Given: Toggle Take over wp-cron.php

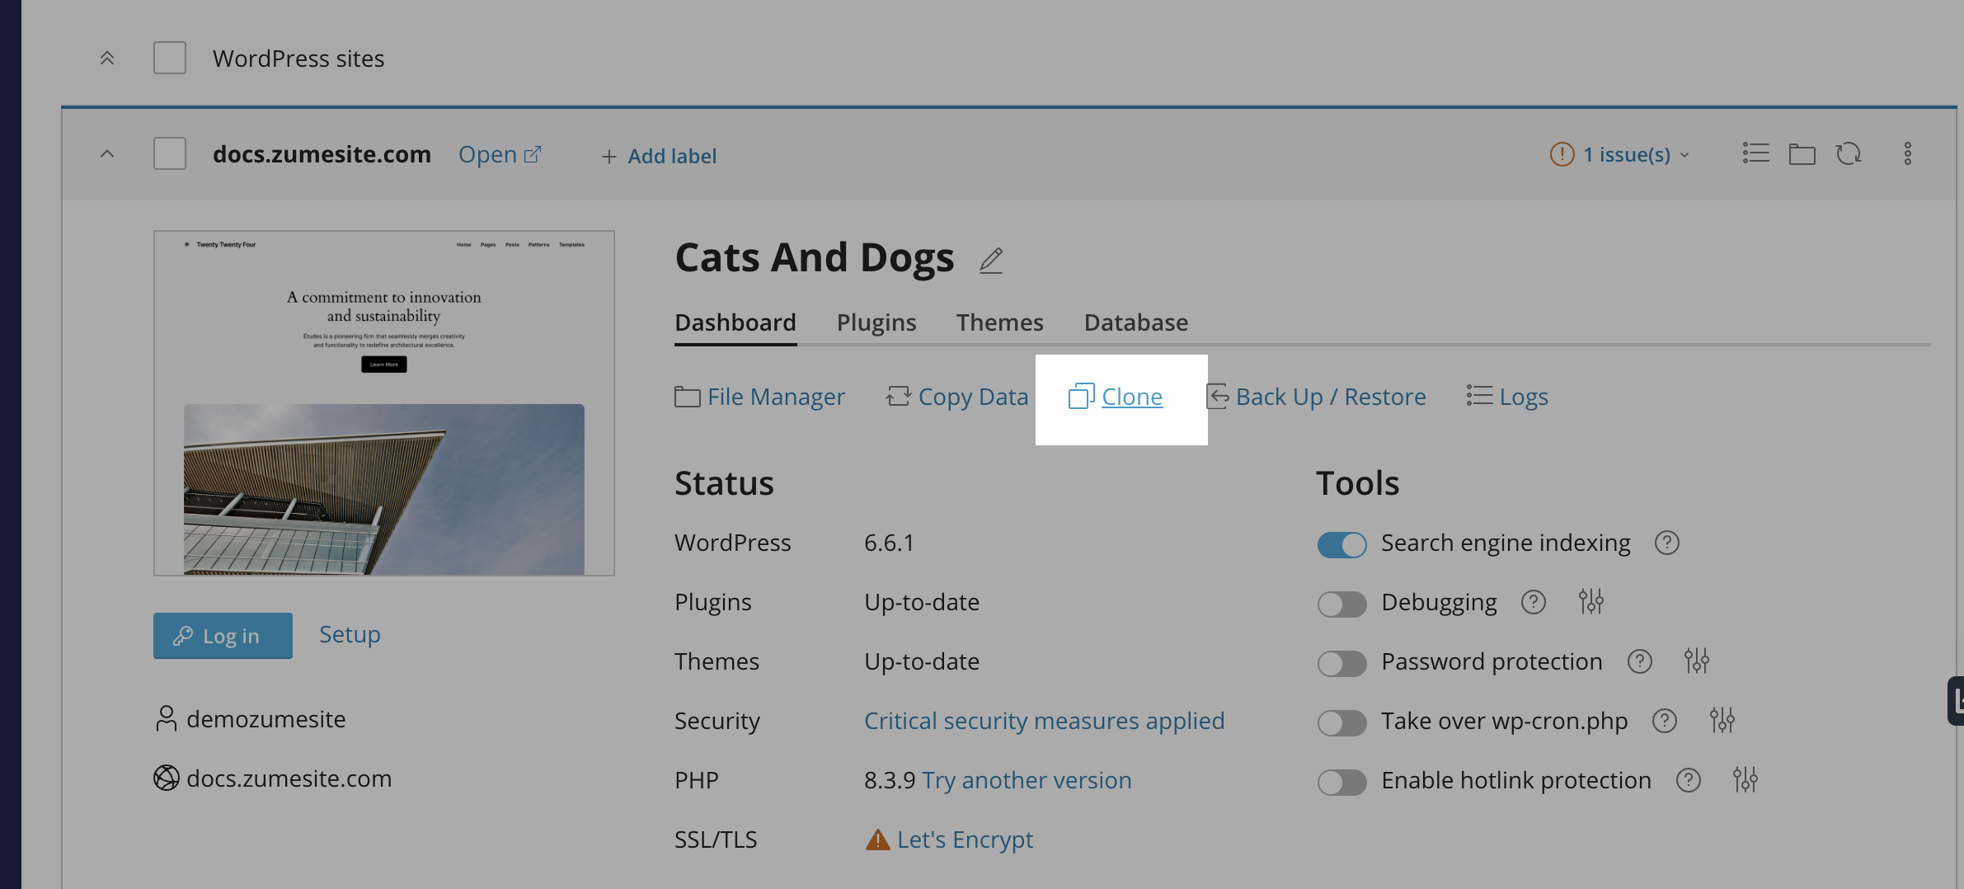Looking at the screenshot, I should tap(1341, 722).
